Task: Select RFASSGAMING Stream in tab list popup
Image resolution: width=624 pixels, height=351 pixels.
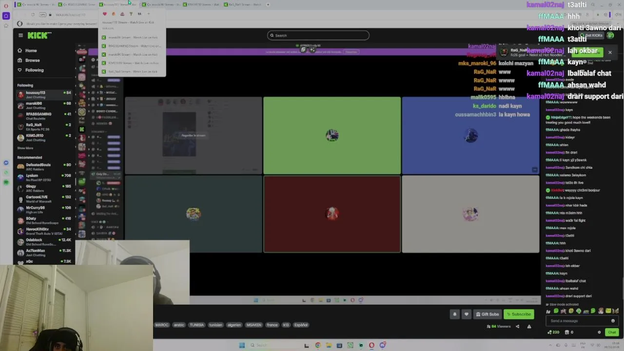Action: (x=132, y=46)
